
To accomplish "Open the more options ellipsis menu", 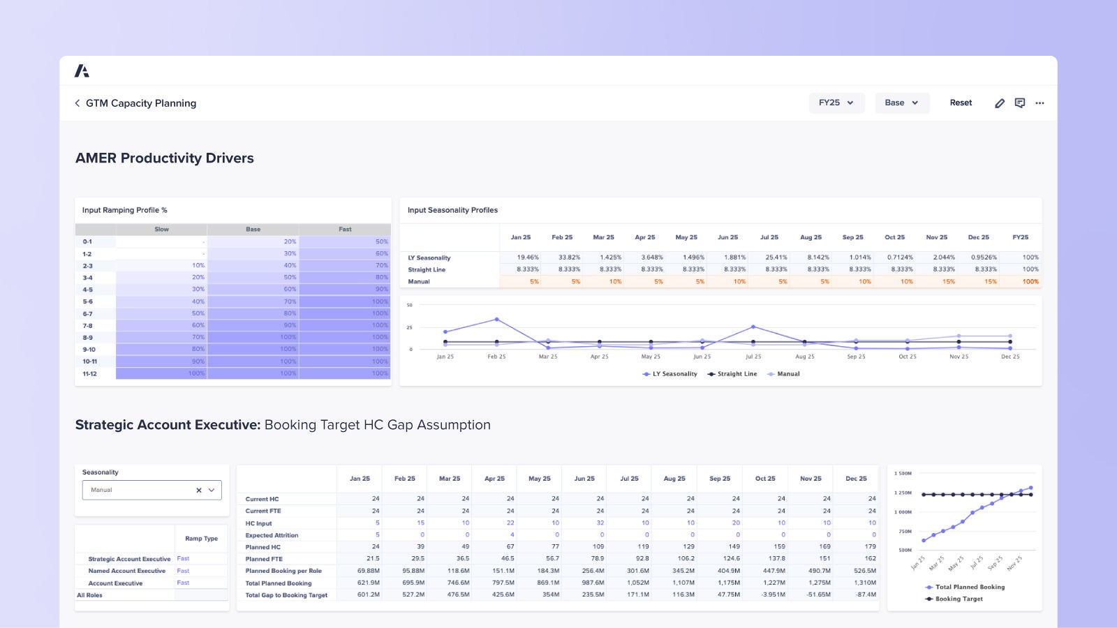I will coord(1040,103).
